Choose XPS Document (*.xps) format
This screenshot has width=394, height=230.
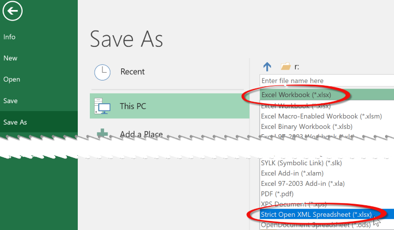(x=294, y=204)
